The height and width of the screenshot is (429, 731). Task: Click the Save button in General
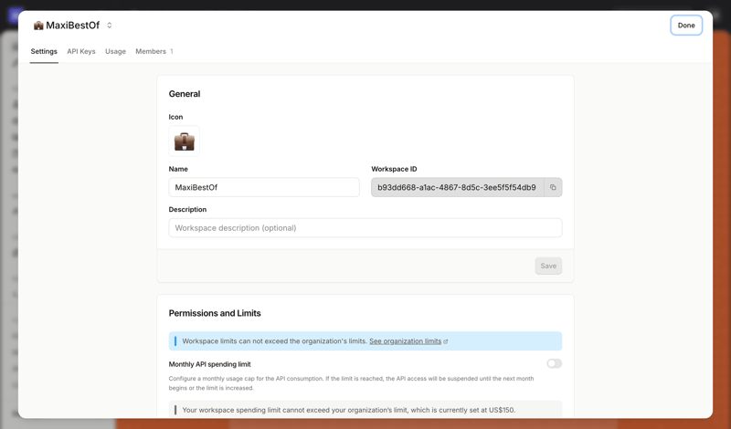pyautogui.click(x=548, y=267)
